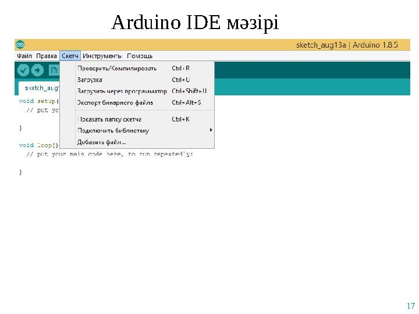Screen dimensions: 419x314
Task: Click the Arduino logo in title bar
Action: tap(20, 45)
